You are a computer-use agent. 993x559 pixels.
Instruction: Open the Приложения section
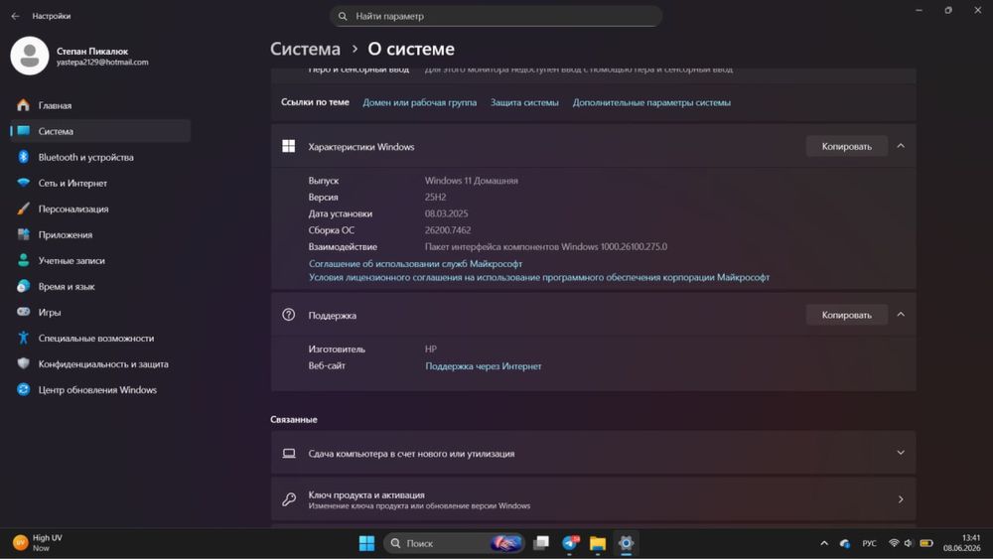[100, 235]
